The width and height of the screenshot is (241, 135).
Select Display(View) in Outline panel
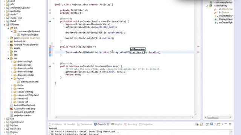pyautogui.click(x=226, y=19)
